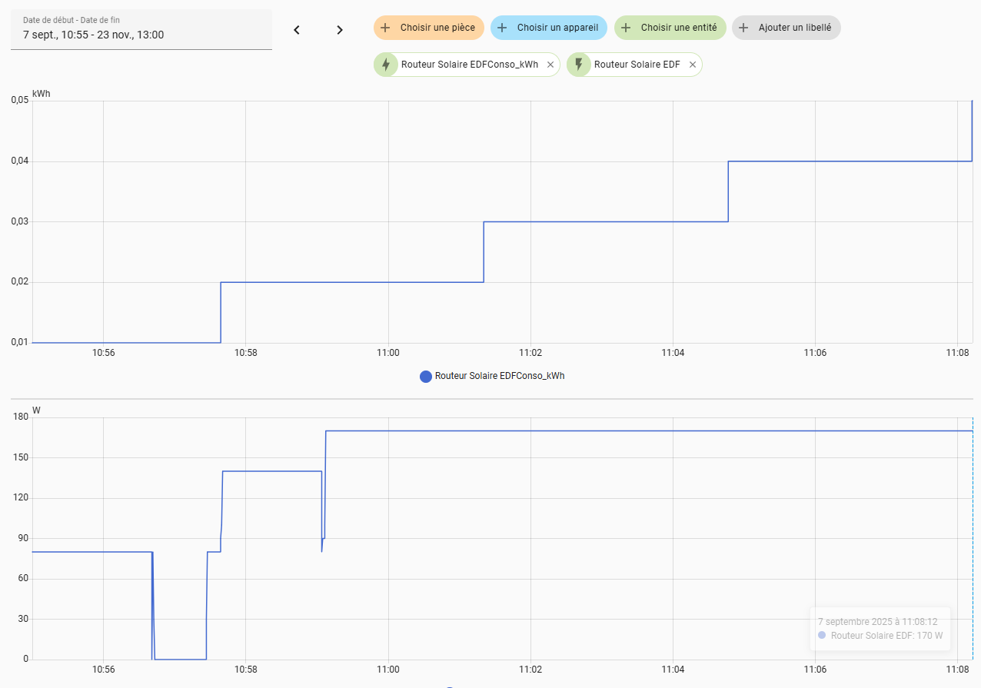
Task: Remove the Routeur Solaire EDFConso_kWh chip
Action: coord(550,65)
